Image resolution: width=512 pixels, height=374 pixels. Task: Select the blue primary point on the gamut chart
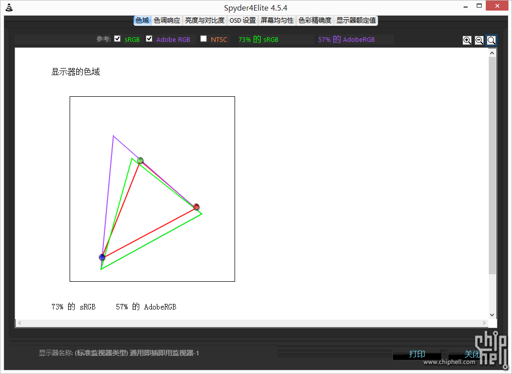pos(102,257)
